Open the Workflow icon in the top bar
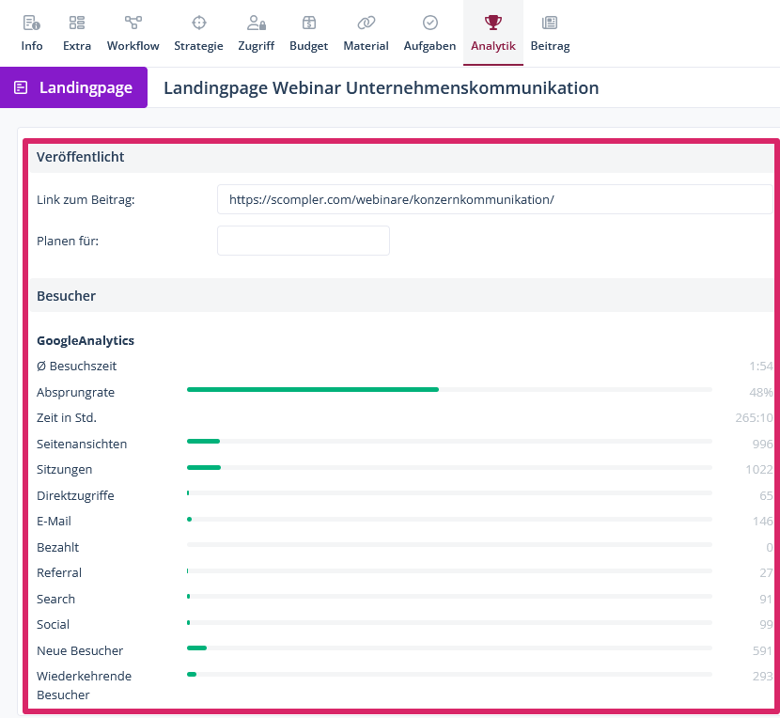Image resolution: width=780 pixels, height=718 pixels. click(133, 23)
